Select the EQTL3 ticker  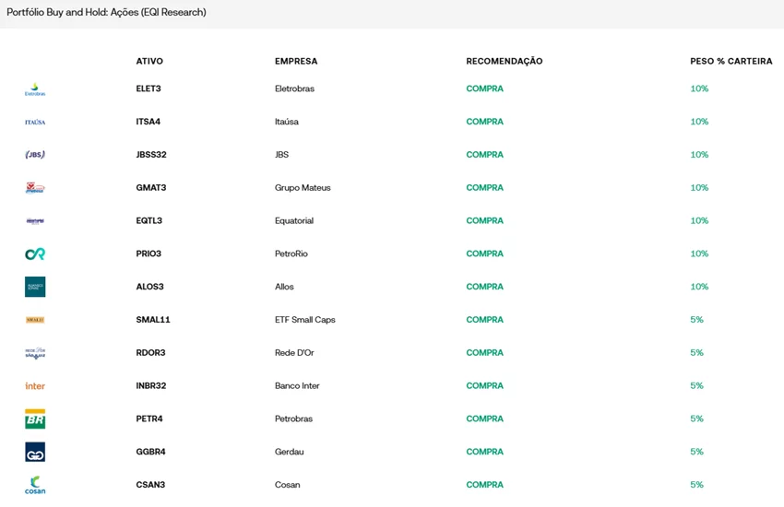[x=149, y=220]
